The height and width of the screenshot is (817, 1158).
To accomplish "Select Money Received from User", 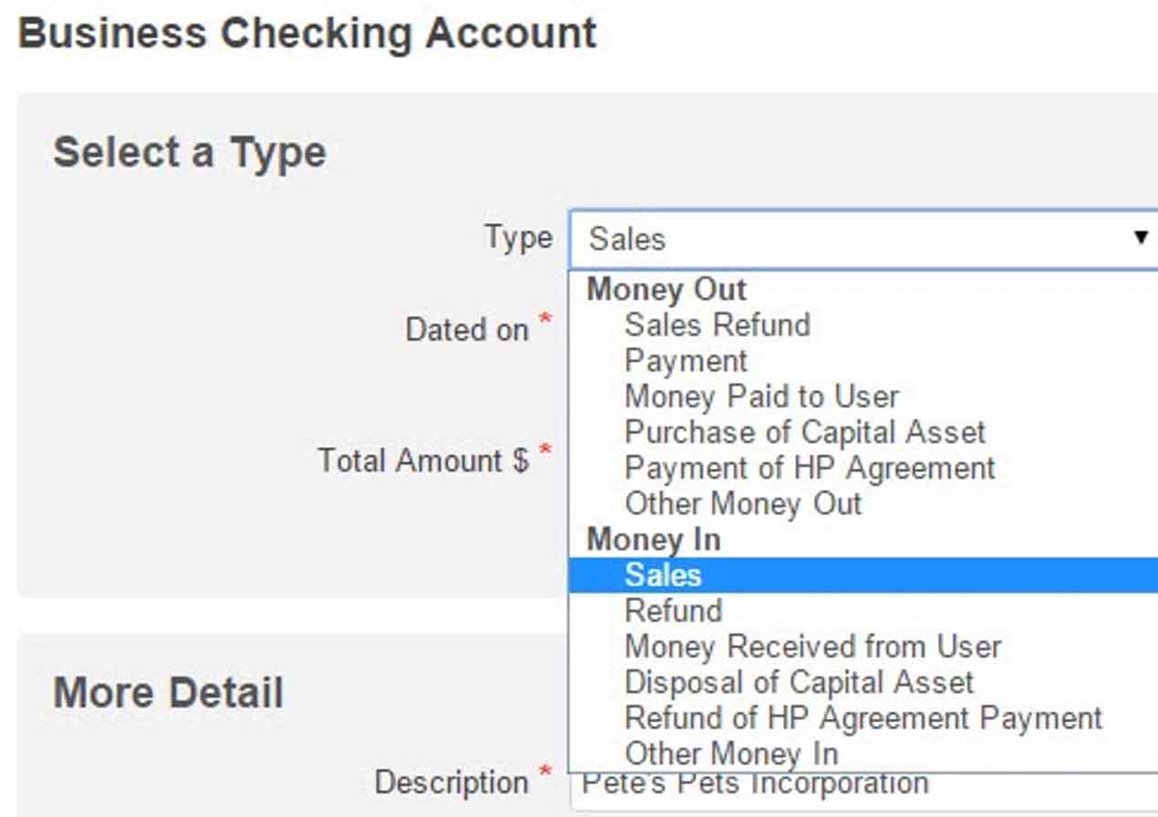I will coord(812,646).
